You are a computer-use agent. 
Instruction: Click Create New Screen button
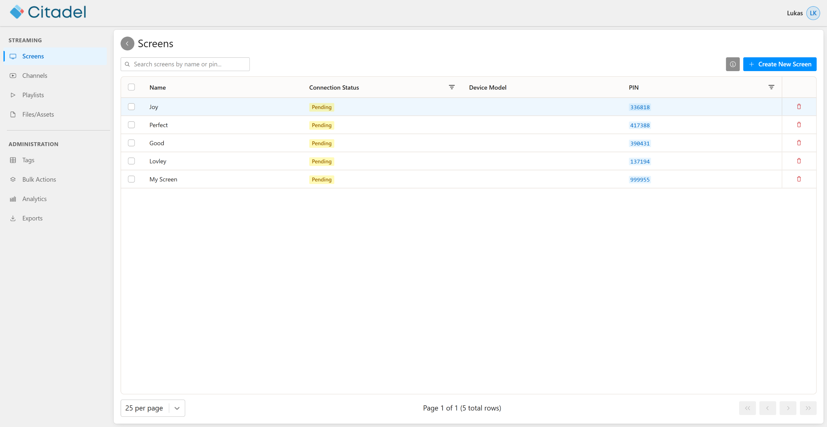(x=780, y=64)
